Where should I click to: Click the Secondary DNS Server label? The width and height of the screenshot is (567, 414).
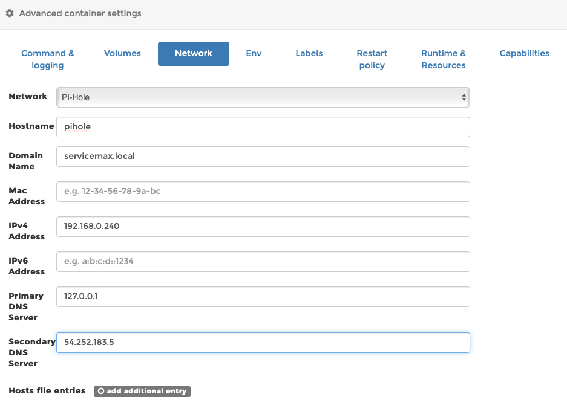(32, 352)
